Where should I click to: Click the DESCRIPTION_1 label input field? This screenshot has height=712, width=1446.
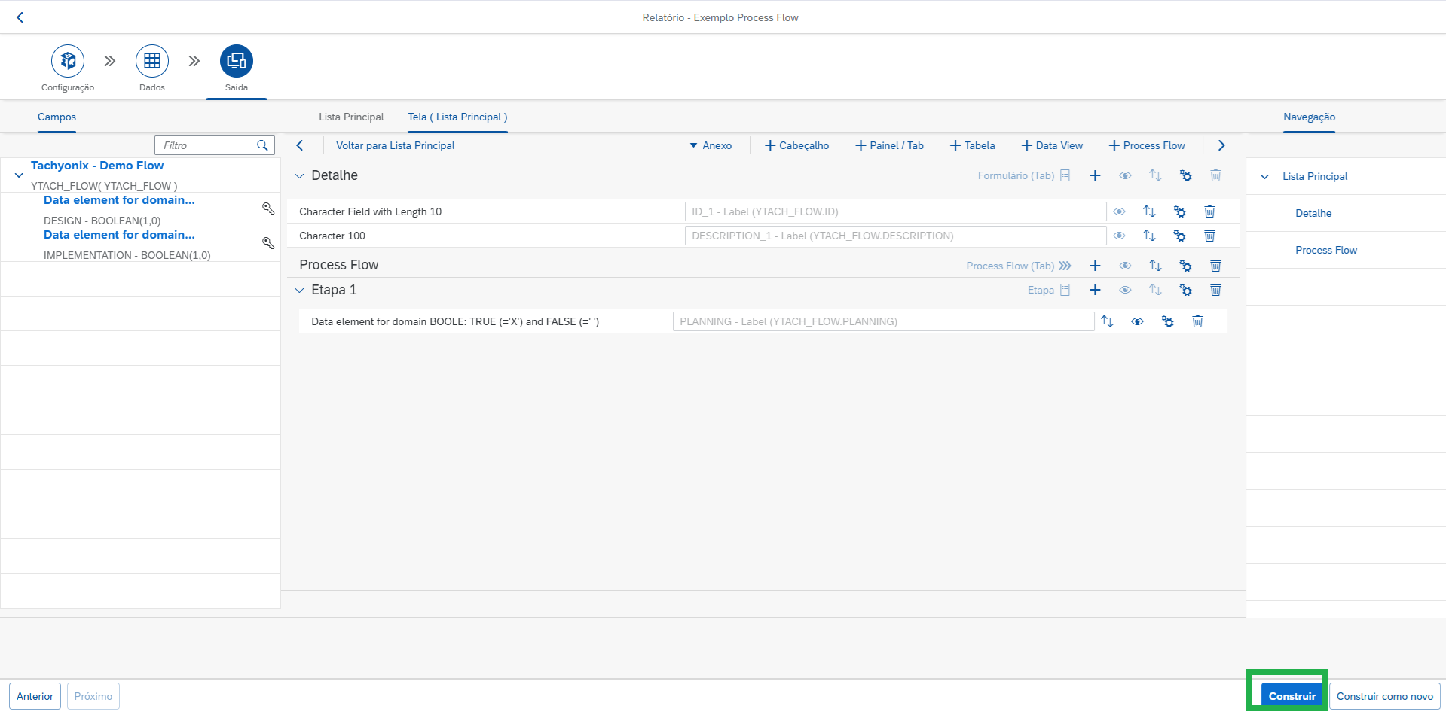pyautogui.click(x=895, y=236)
